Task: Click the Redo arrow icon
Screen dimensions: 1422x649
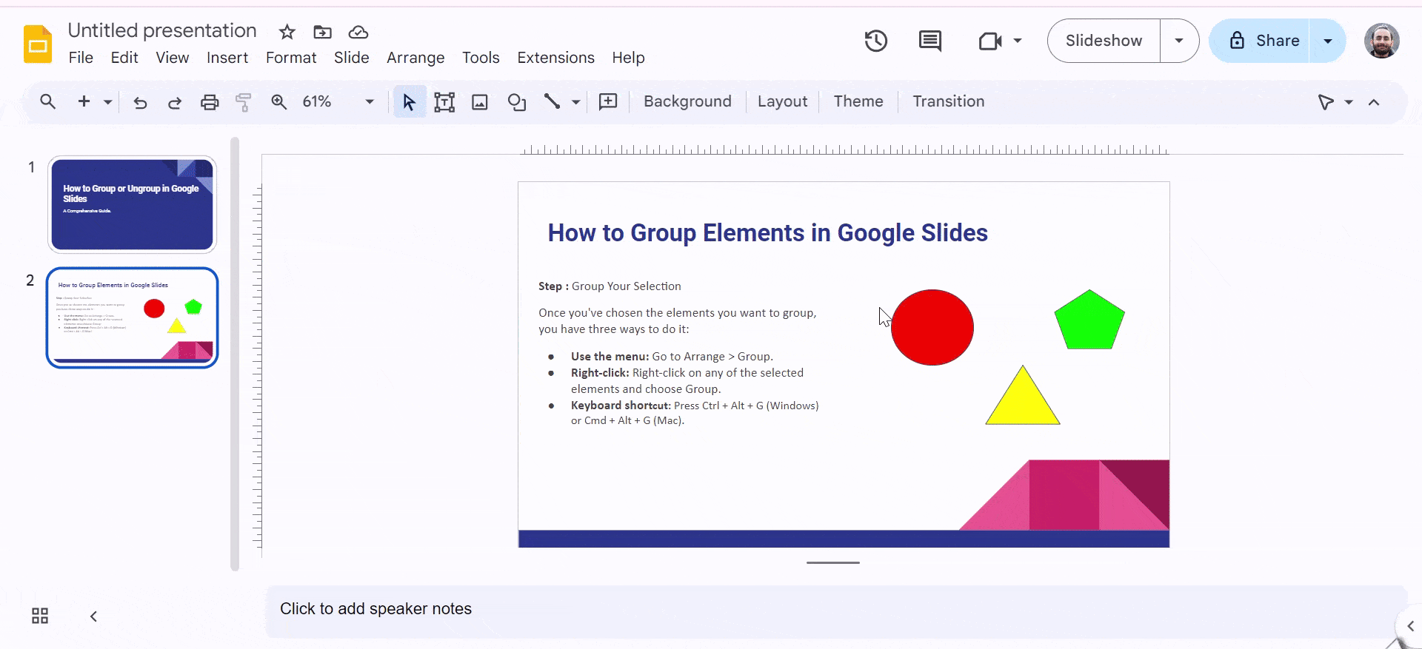Action: click(175, 102)
